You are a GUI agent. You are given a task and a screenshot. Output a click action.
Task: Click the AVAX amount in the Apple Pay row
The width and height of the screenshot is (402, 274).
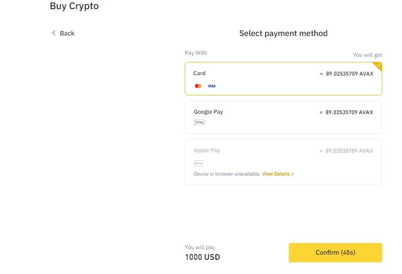pyautogui.click(x=347, y=151)
